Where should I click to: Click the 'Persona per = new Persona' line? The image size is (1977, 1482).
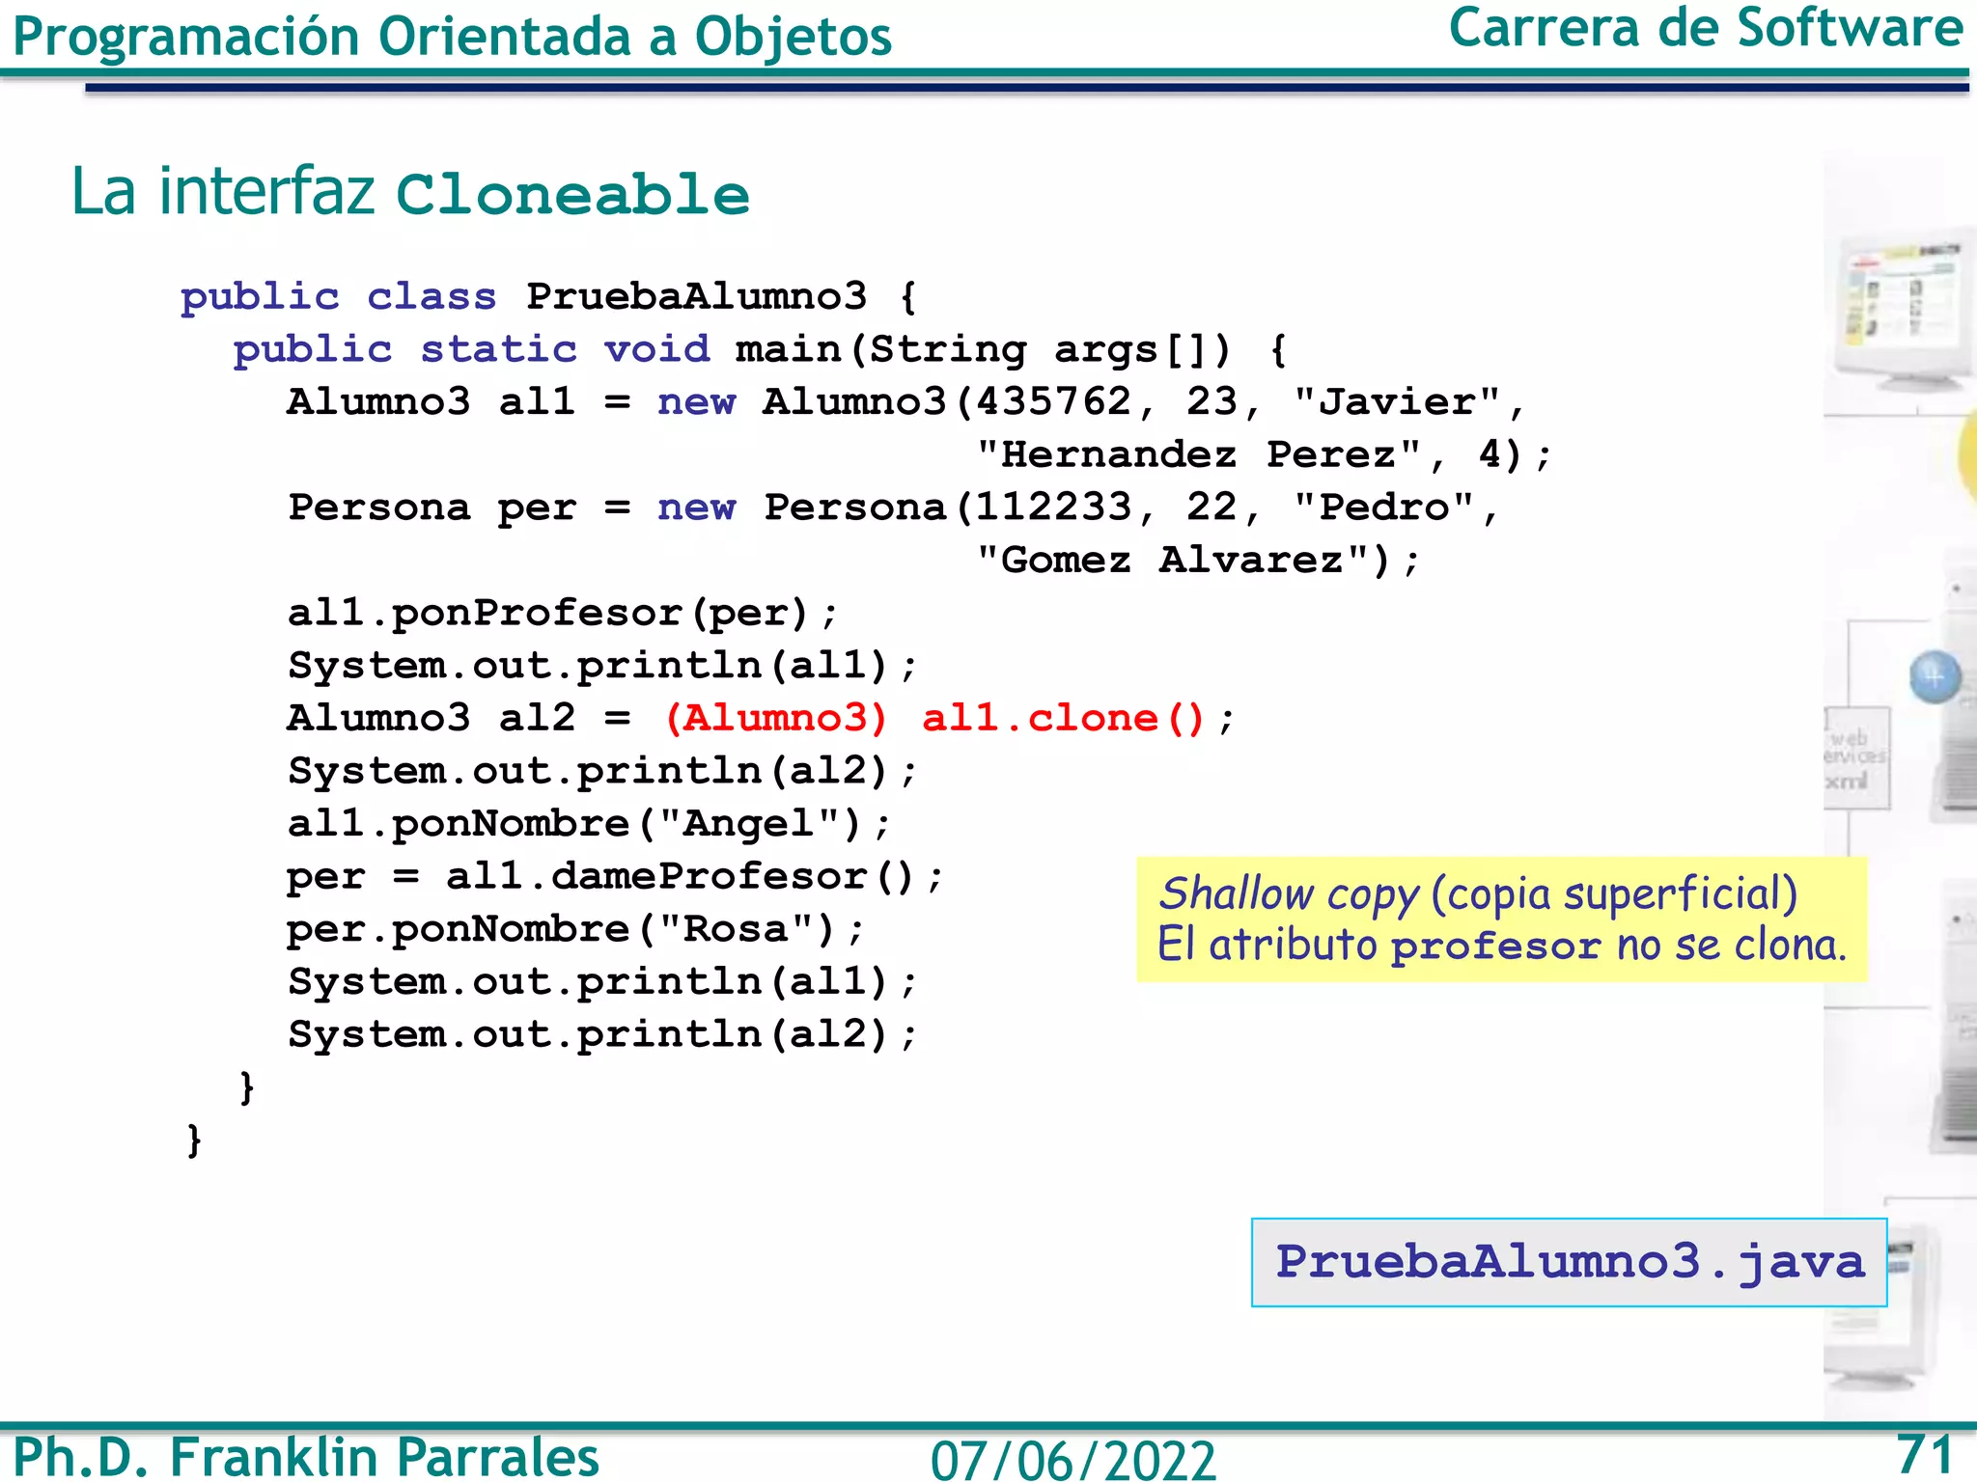click(x=894, y=508)
